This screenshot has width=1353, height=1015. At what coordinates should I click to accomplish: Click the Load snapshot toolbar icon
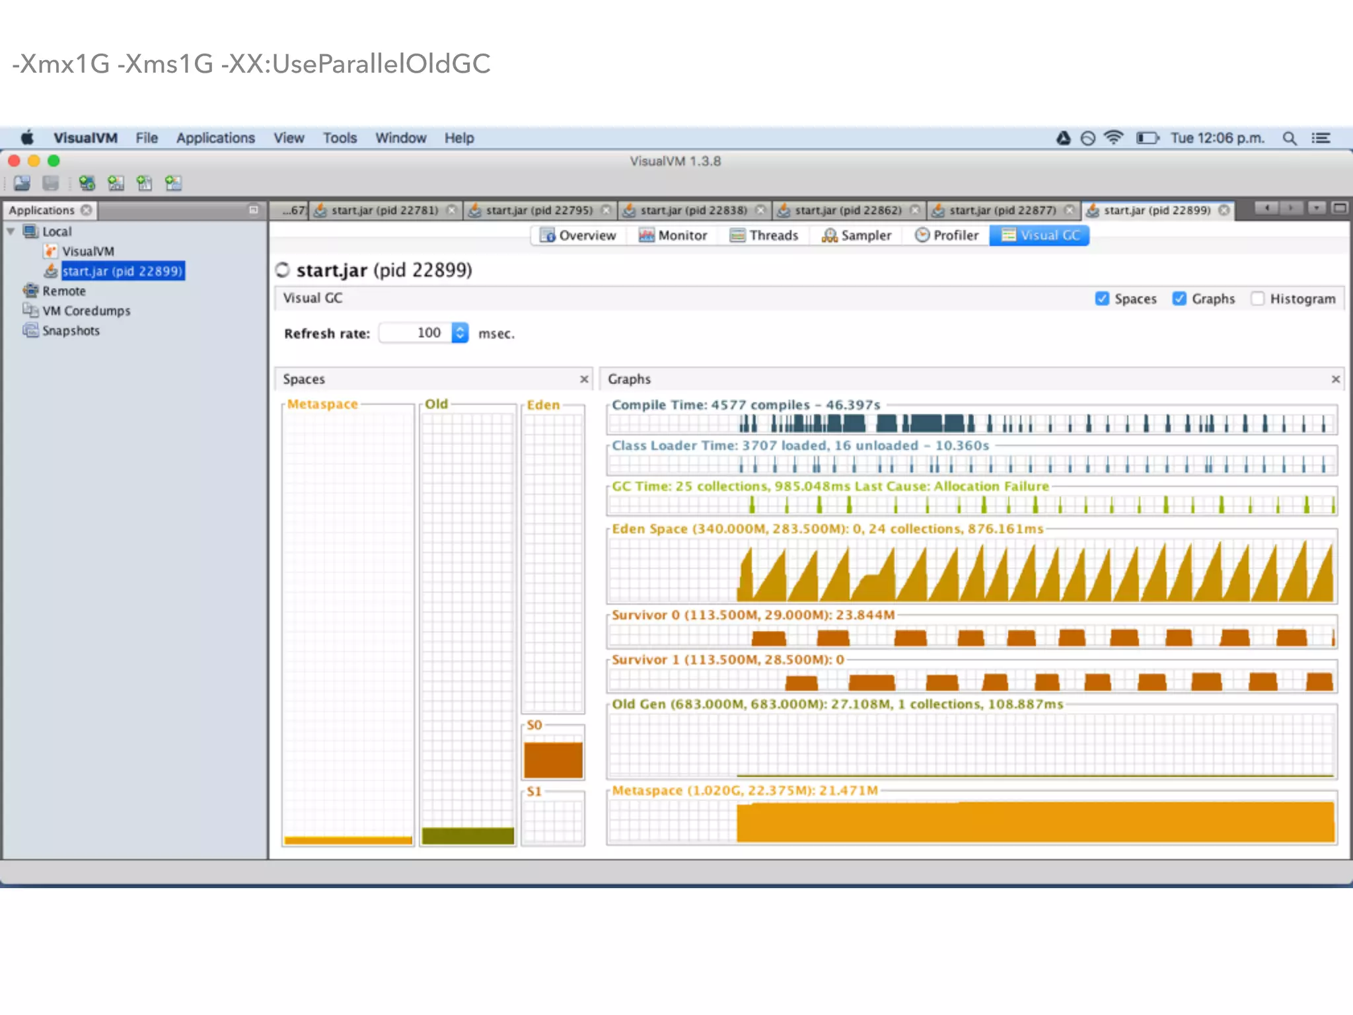pyautogui.click(x=22, y=184)
